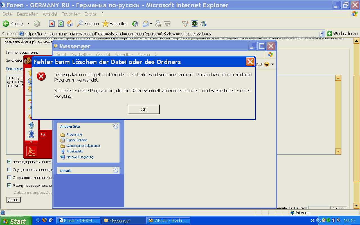Click the Print icon in IE toolbar
Viewport: 360px width, 225px height.
[x=159, y=24]
